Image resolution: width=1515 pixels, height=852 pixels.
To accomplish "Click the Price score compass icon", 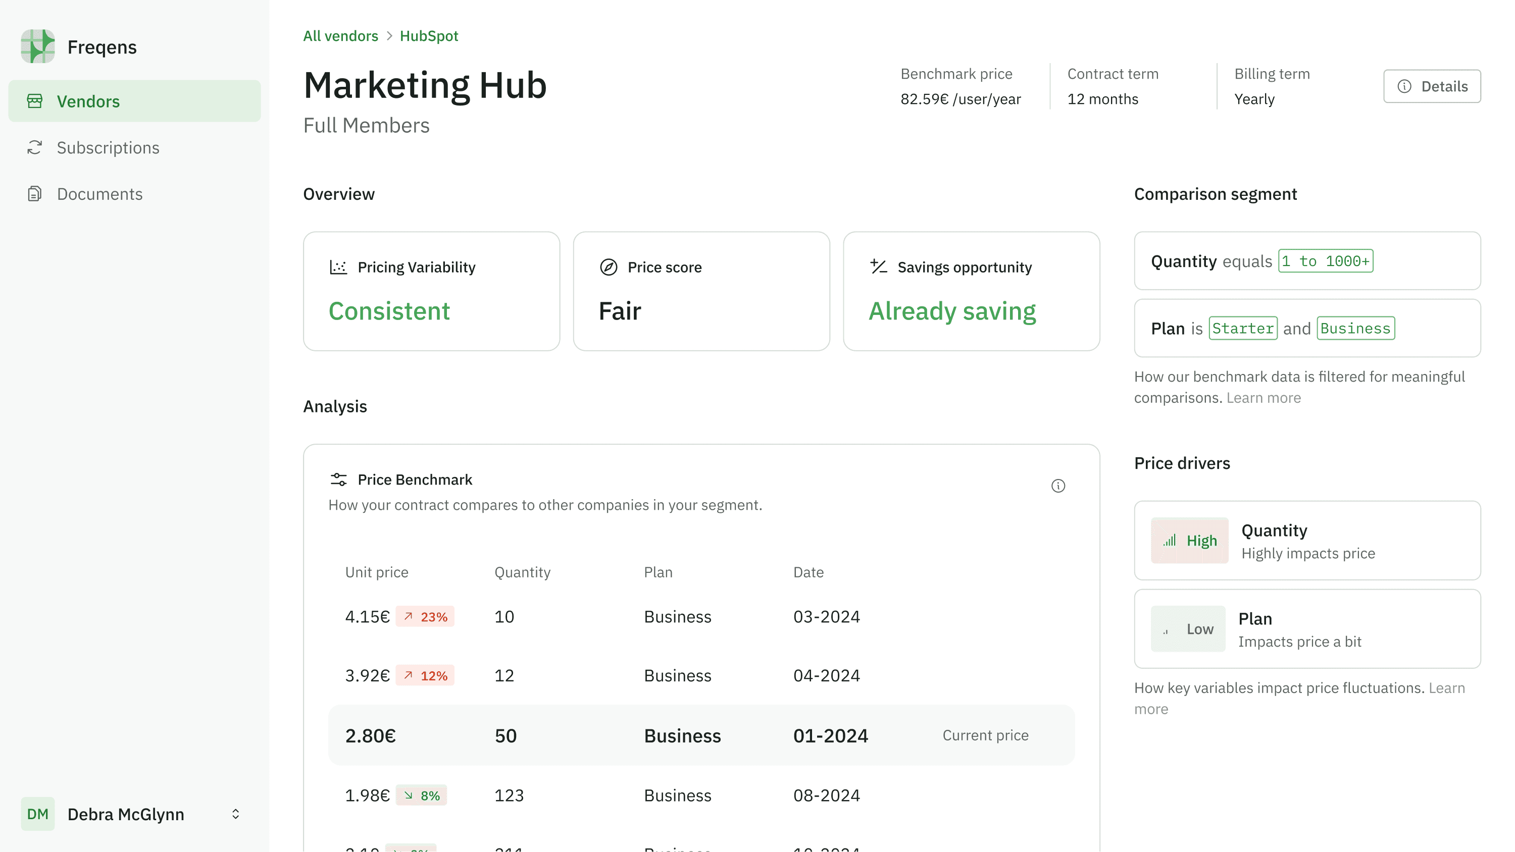I will 608,267.
